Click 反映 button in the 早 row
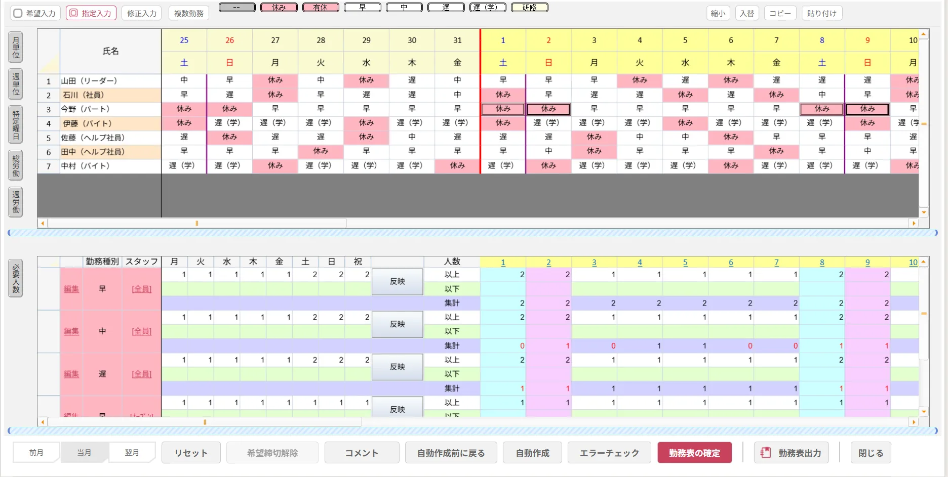Screen dimensions: 948x477 397,282
